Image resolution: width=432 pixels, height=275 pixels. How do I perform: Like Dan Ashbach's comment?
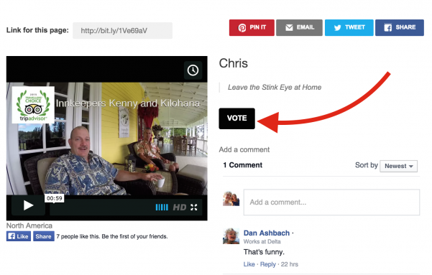pyautogui.click(x=249, y=264)
